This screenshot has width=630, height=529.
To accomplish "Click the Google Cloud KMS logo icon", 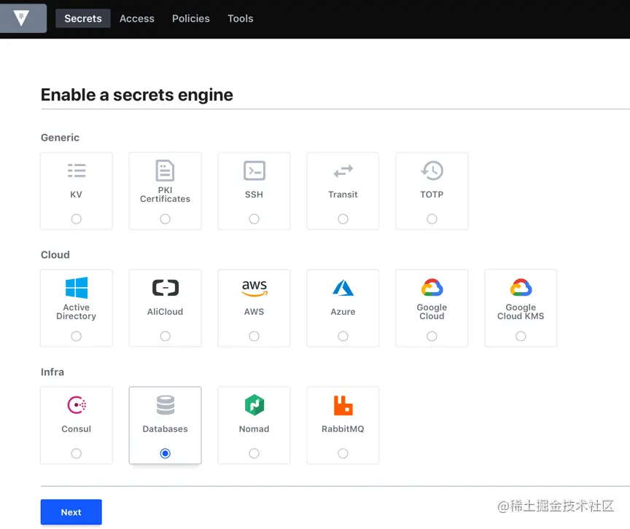I will click(x=521, y=287).
